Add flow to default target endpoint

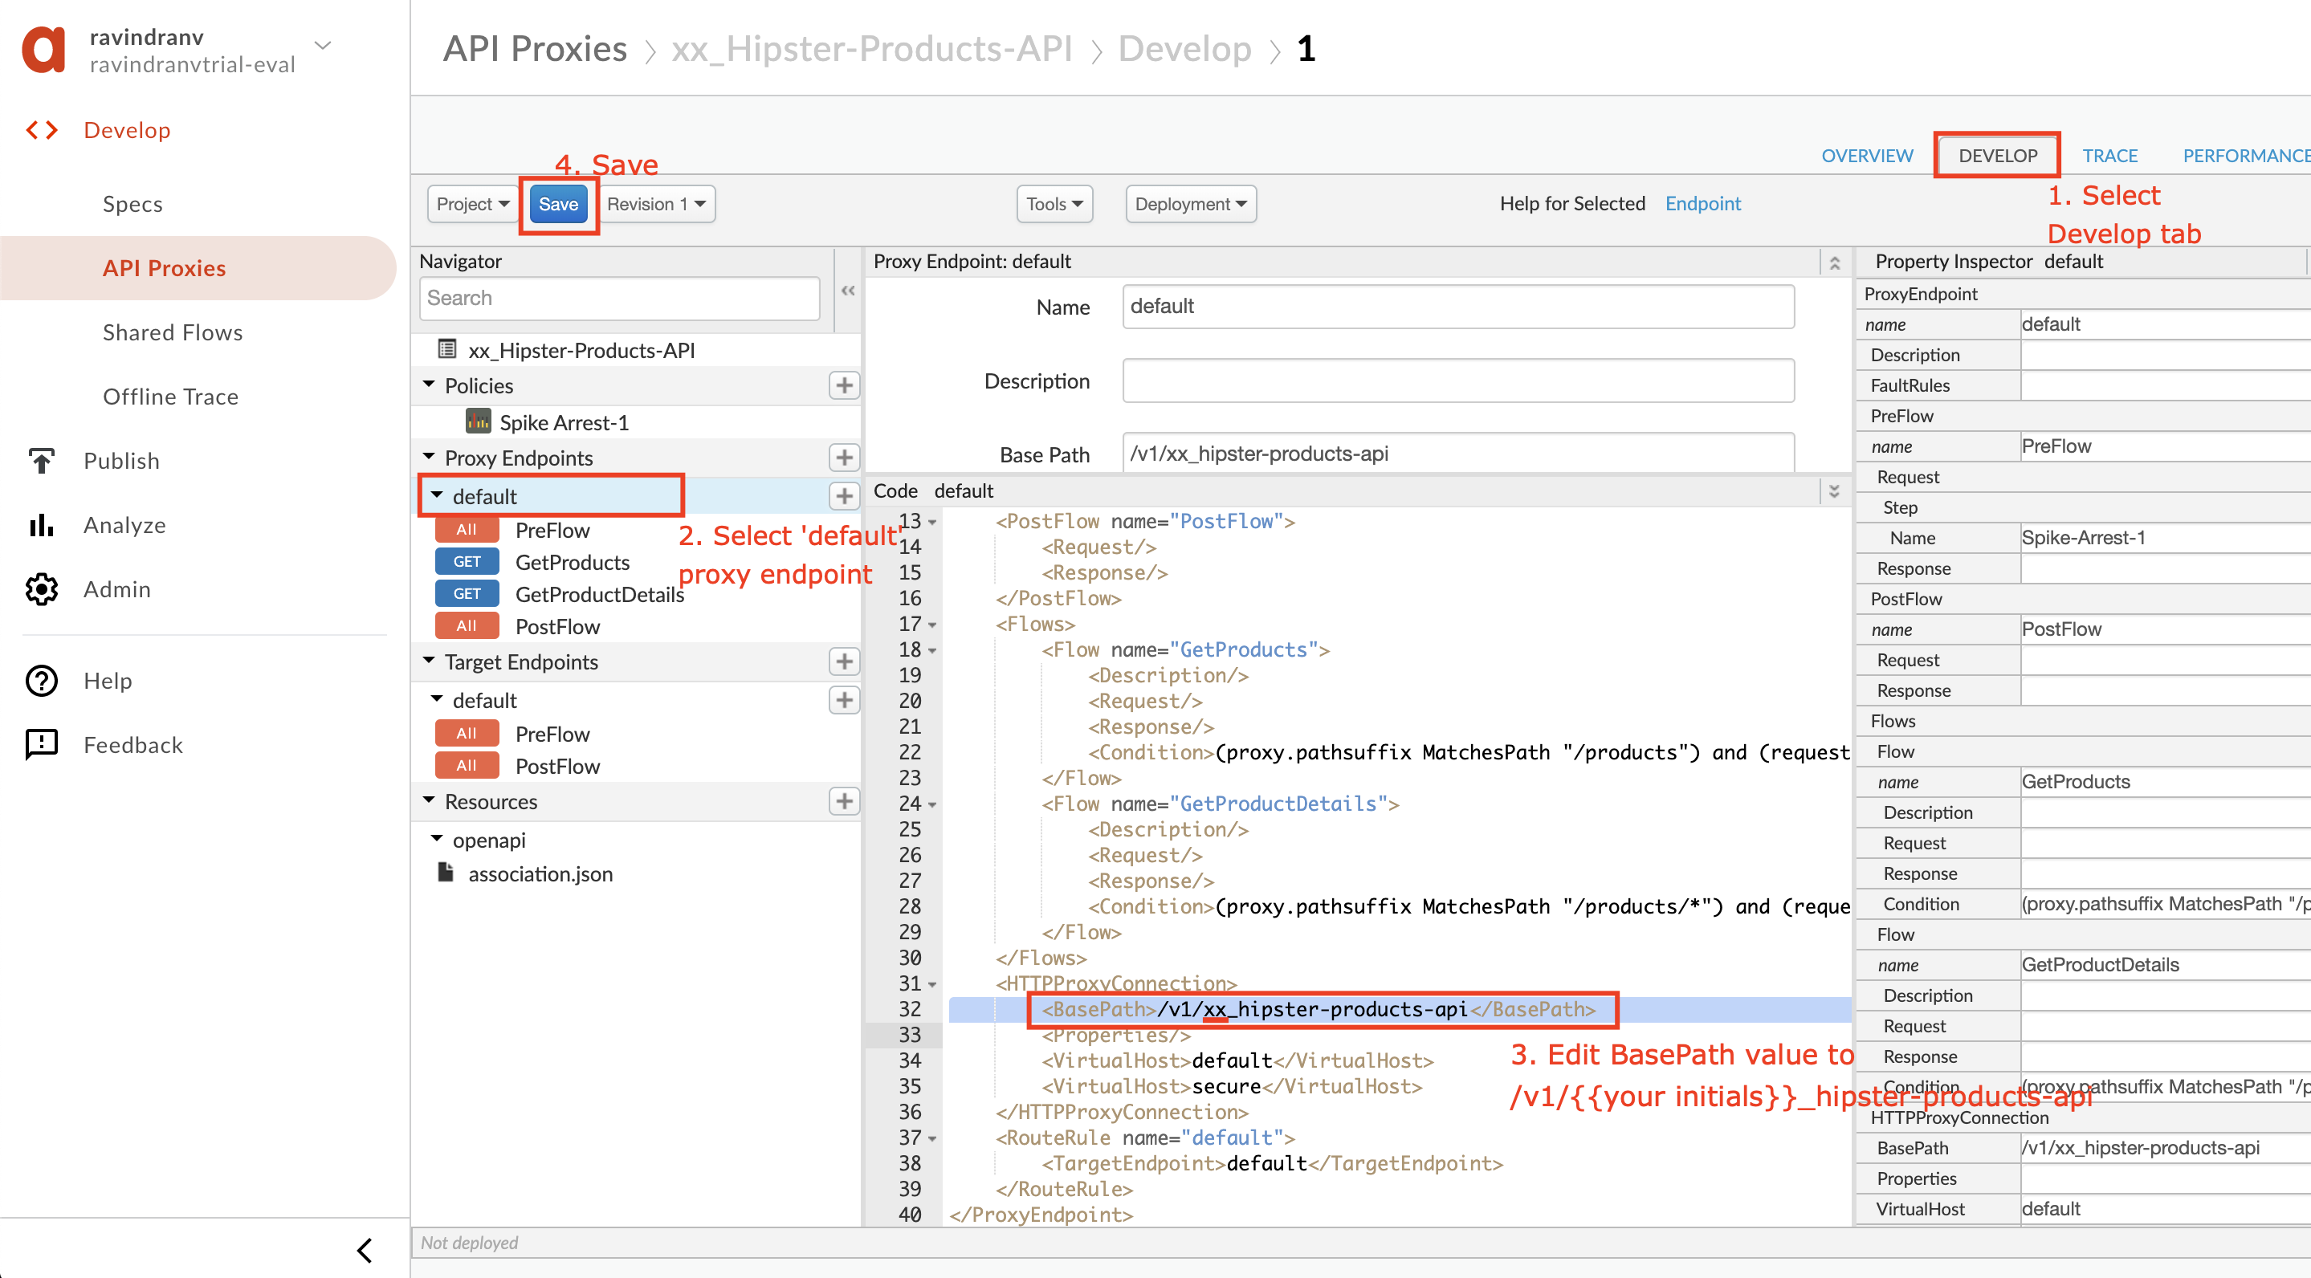point(843,699)
